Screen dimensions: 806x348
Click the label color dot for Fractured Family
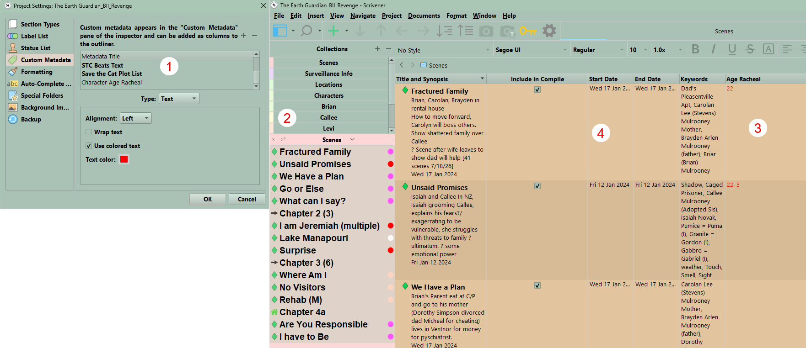[x=391, y=152]
